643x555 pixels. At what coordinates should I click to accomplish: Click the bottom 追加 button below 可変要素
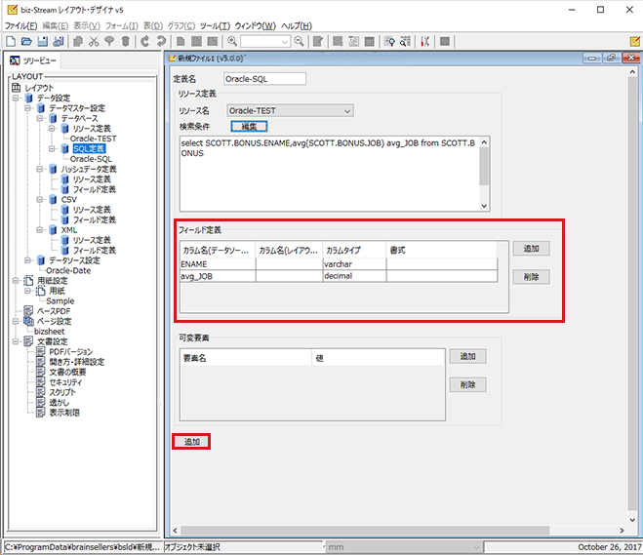coord(191,442)
